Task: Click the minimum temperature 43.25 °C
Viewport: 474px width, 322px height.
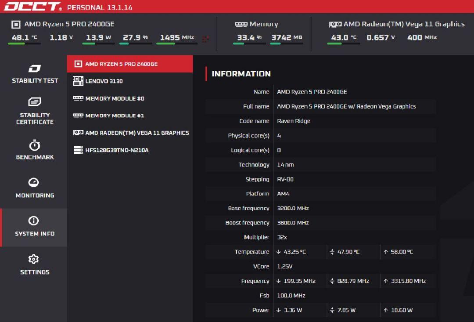Action: pos(295,252)
